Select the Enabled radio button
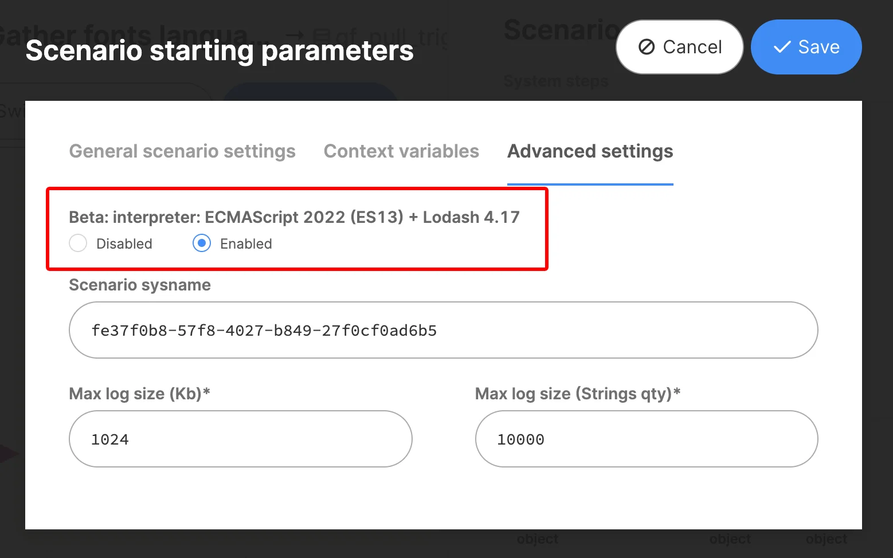 pos(202,243)
